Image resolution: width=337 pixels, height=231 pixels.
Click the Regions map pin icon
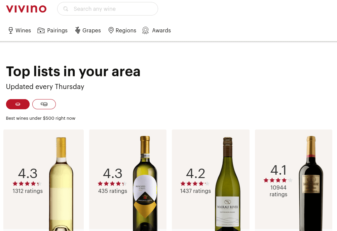click(x=111, y=30)
